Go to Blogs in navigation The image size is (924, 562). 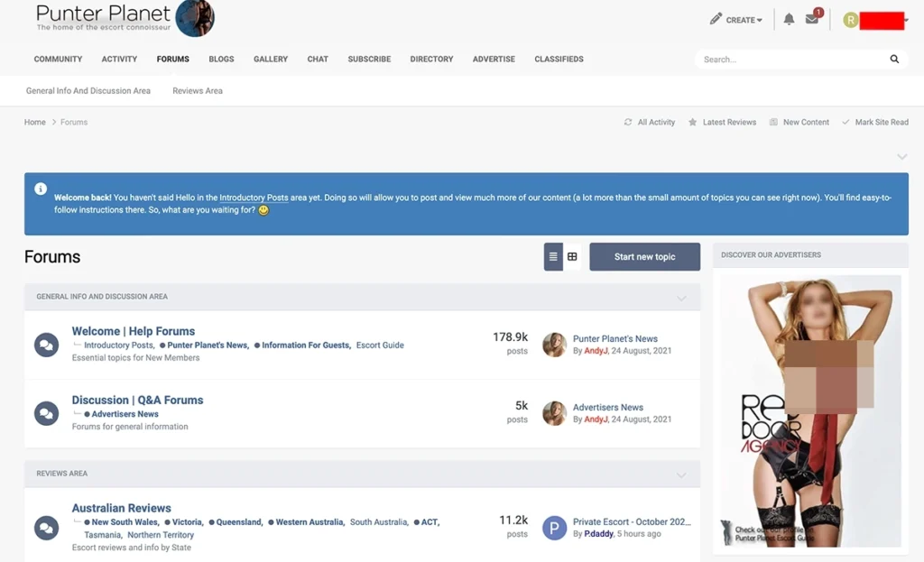coord(221,59)
